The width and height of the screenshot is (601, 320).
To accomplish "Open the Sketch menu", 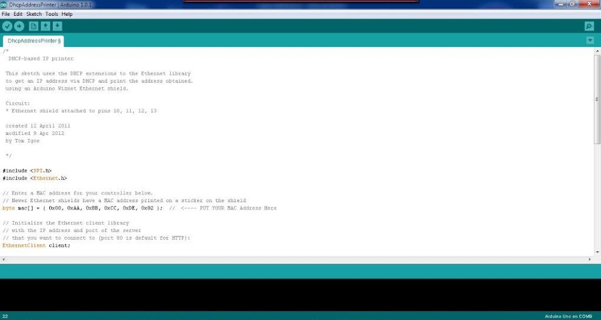I will click(33, 14).
